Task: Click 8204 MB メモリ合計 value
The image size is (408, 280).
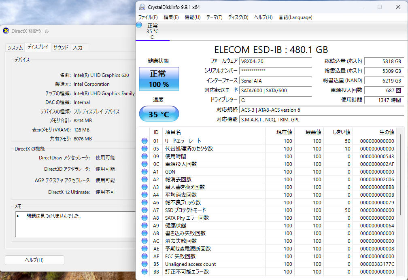Action: click(83, 121)
